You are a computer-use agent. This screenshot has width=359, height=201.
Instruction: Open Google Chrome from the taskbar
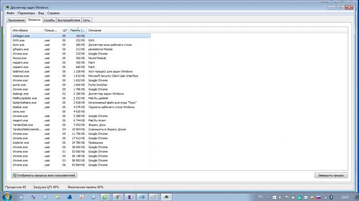pos(118,197)
